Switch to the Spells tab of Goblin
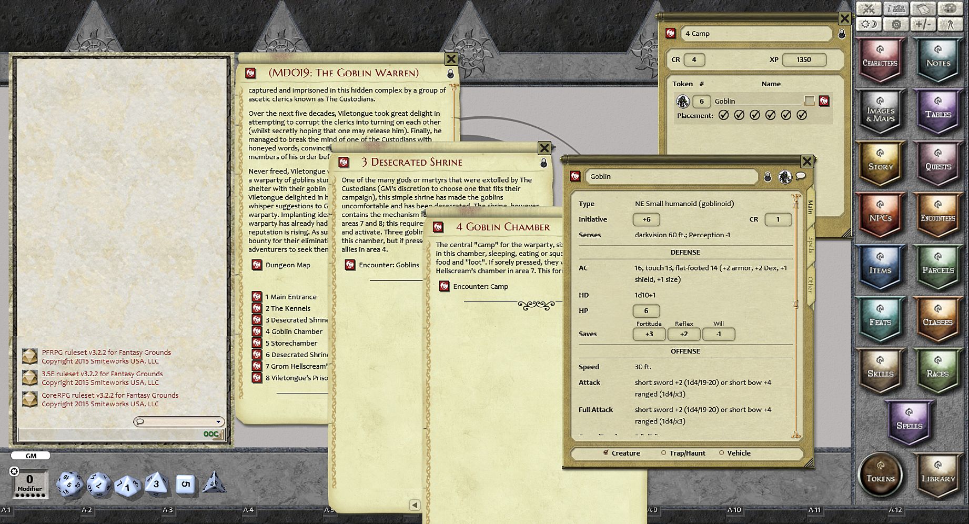Image resolution: width=969 pixels, height=524 pixels. click(x=810, y=245)
